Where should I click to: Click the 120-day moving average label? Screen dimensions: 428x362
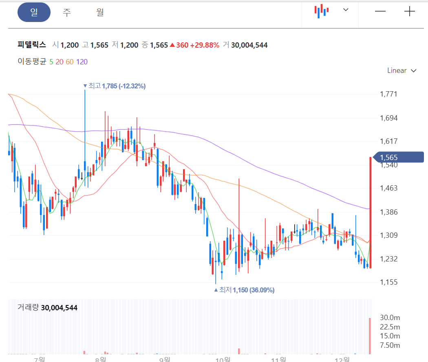82,62
